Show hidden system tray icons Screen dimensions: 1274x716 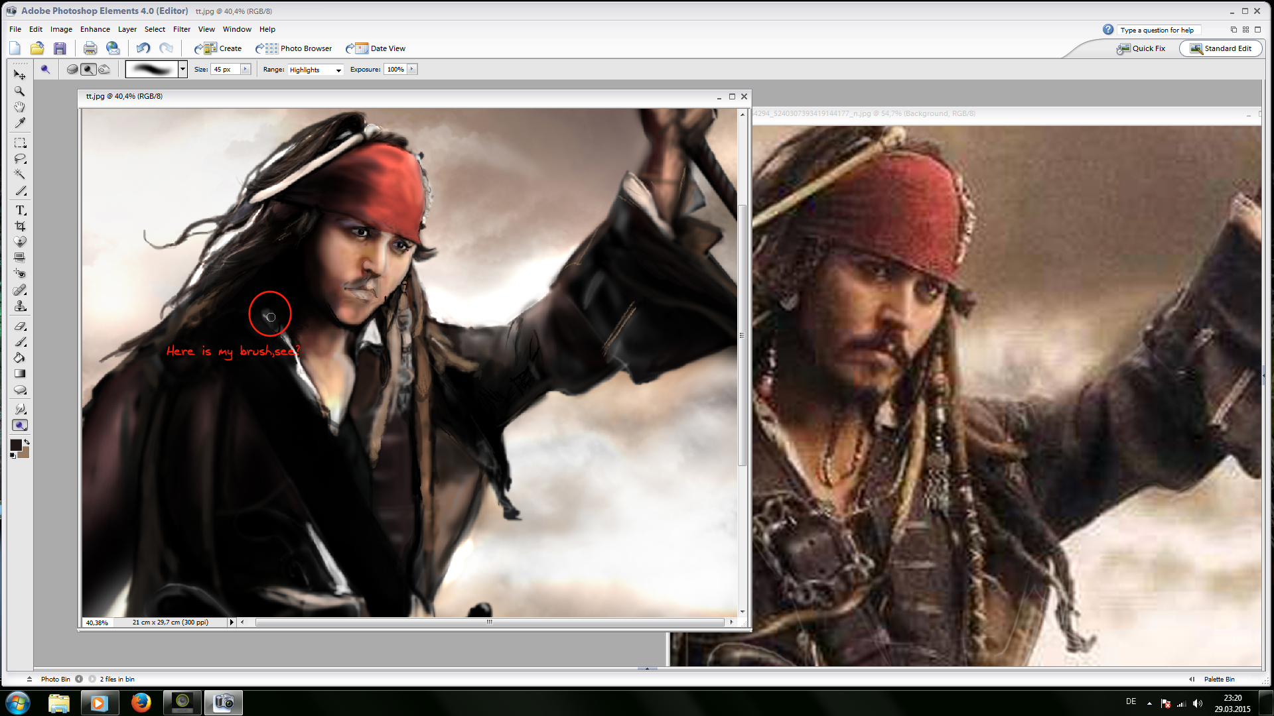click(x=1149, y=703)
